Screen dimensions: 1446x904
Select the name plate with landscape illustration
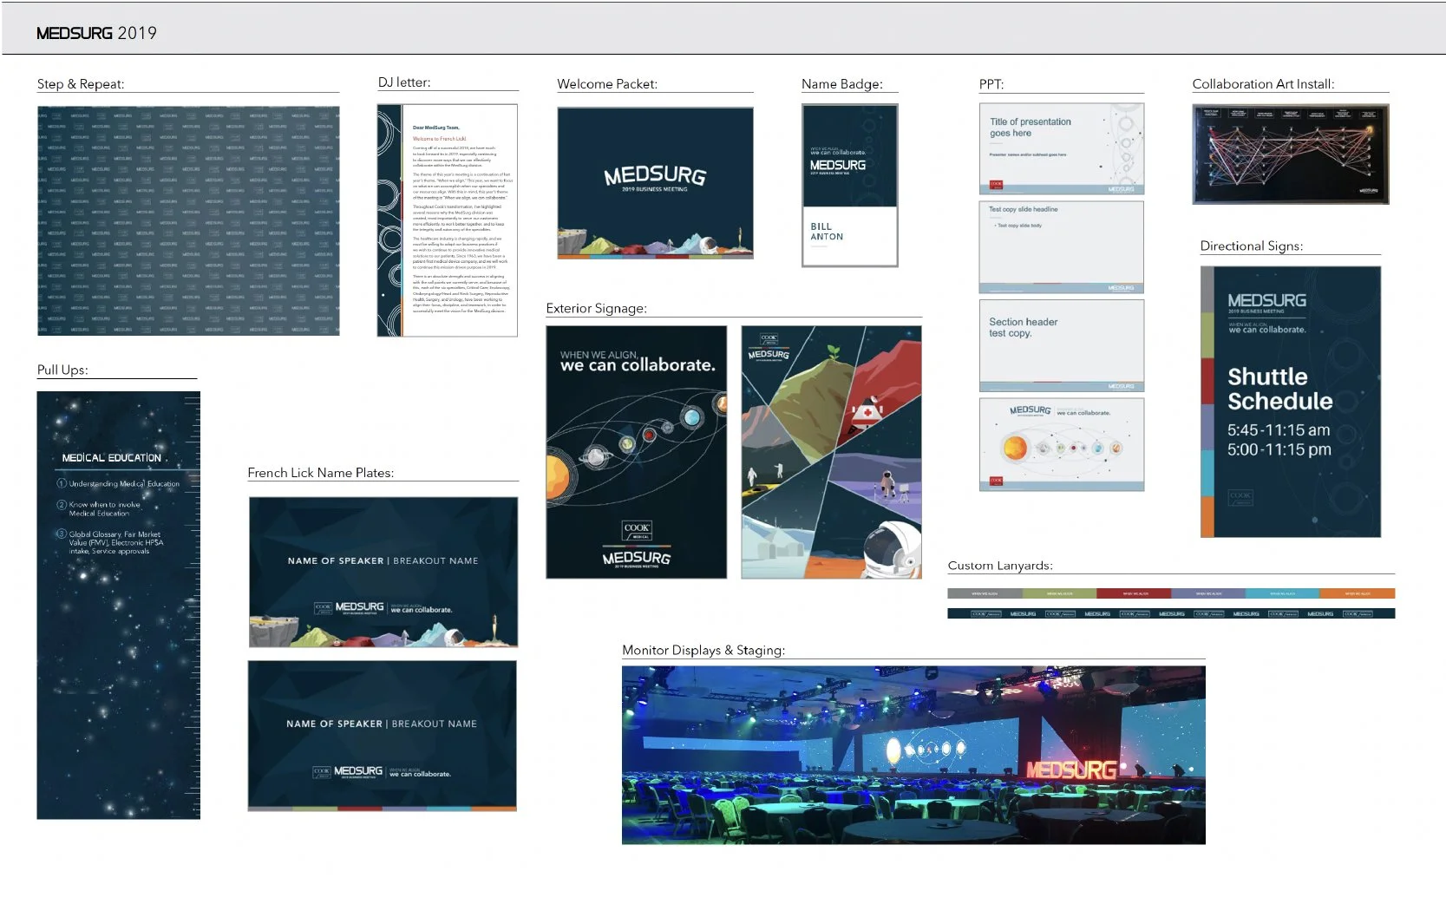pos(383,572)
